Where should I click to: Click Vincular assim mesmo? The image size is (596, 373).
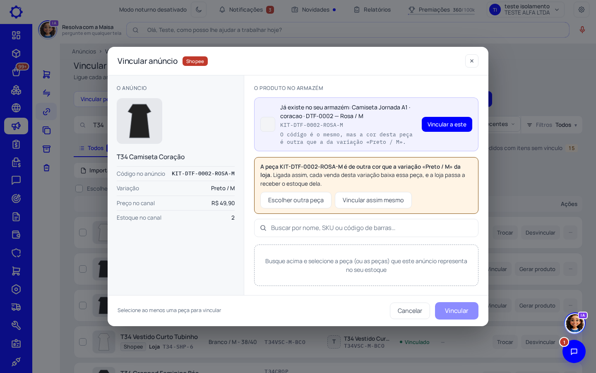(373, 200)
